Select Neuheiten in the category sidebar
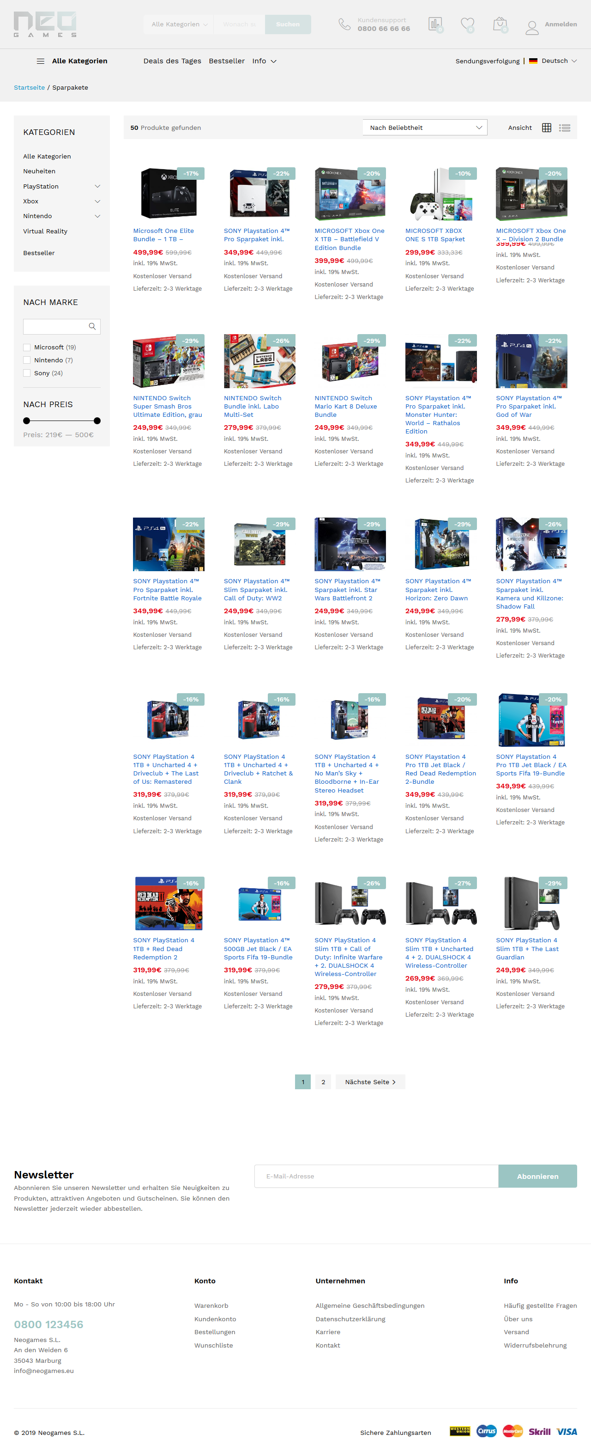The height and width of the screenshot is (1452, 591). click(39, 171)
